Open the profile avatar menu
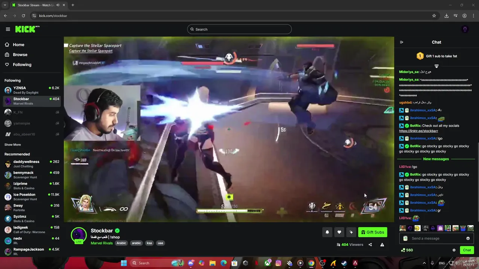Screen dimensions: 479x269 465,29
